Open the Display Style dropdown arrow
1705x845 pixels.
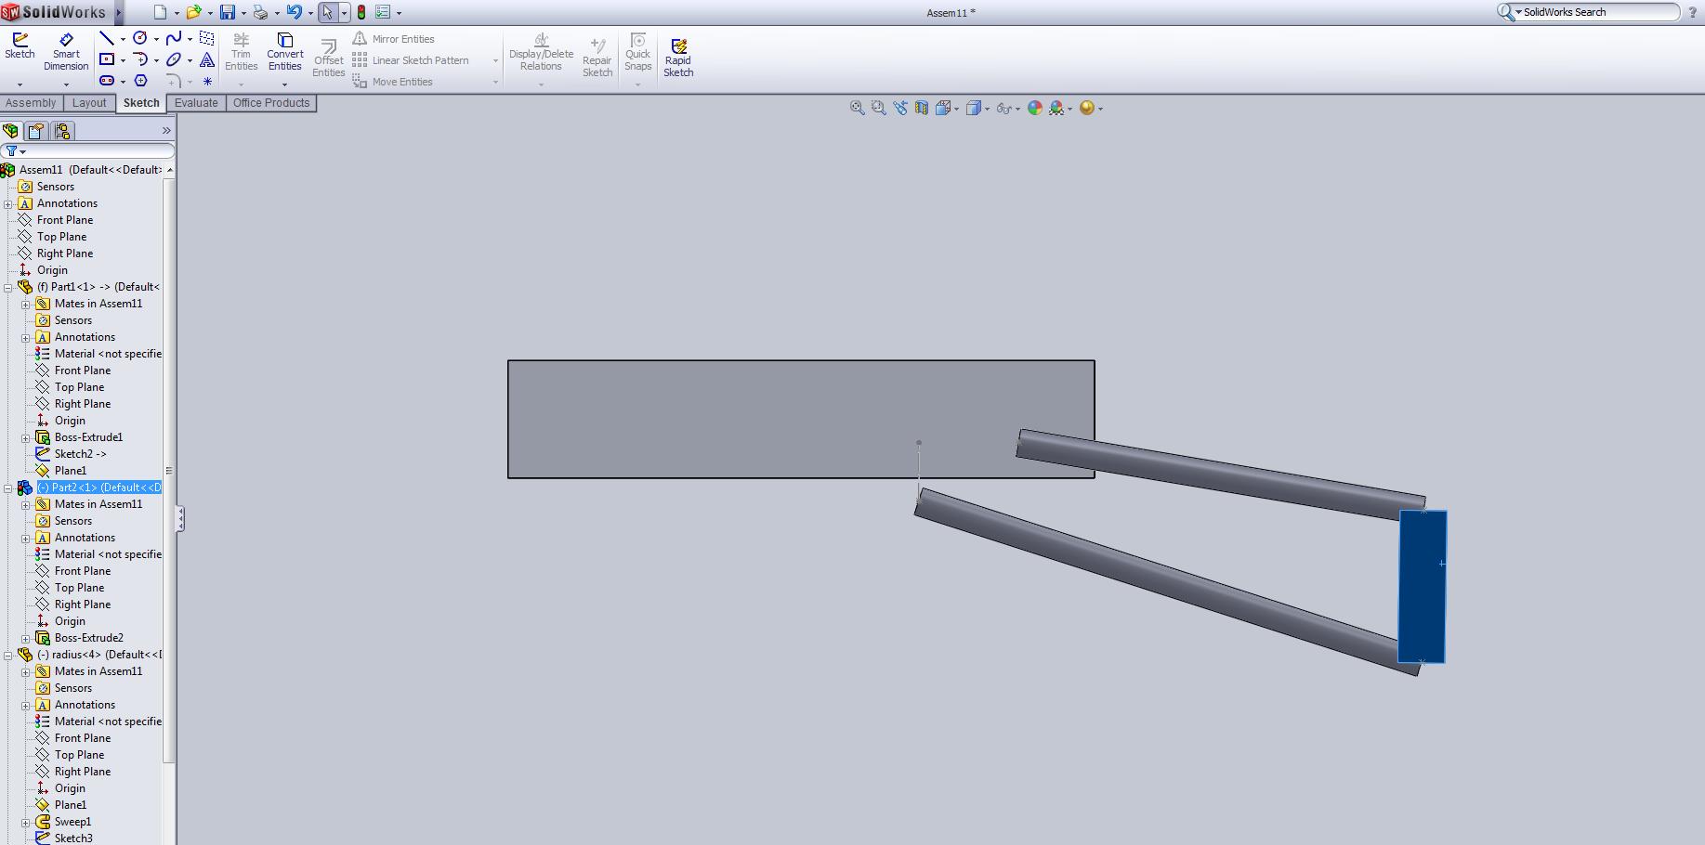coord(987,110)
